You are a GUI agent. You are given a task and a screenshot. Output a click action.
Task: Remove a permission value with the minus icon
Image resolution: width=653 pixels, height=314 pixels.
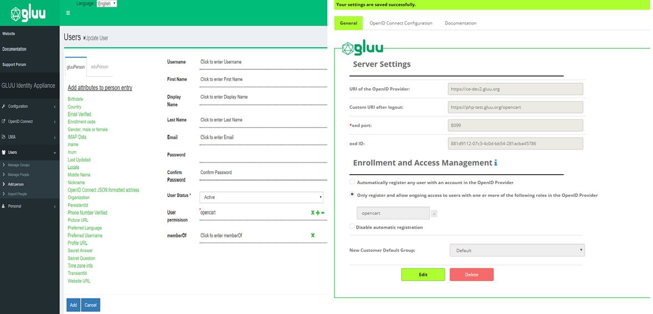pyautogui.click(x=323, y=213)
